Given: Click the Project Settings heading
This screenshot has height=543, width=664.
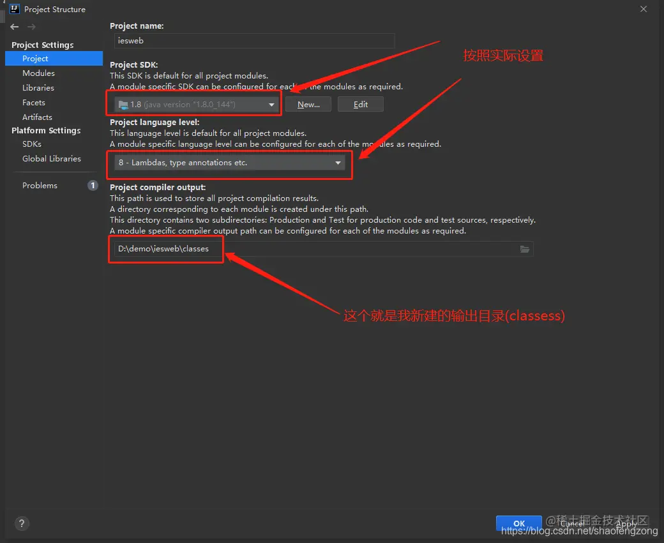Looking at the screenshot, I should point(42,45).
